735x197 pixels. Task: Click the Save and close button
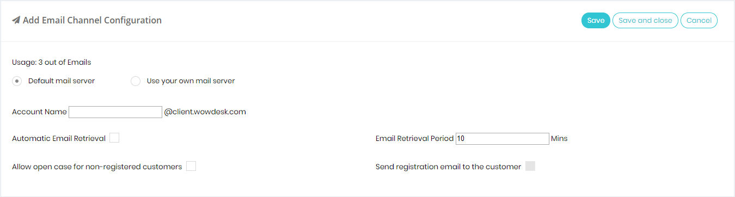click(x=645, y=21)
